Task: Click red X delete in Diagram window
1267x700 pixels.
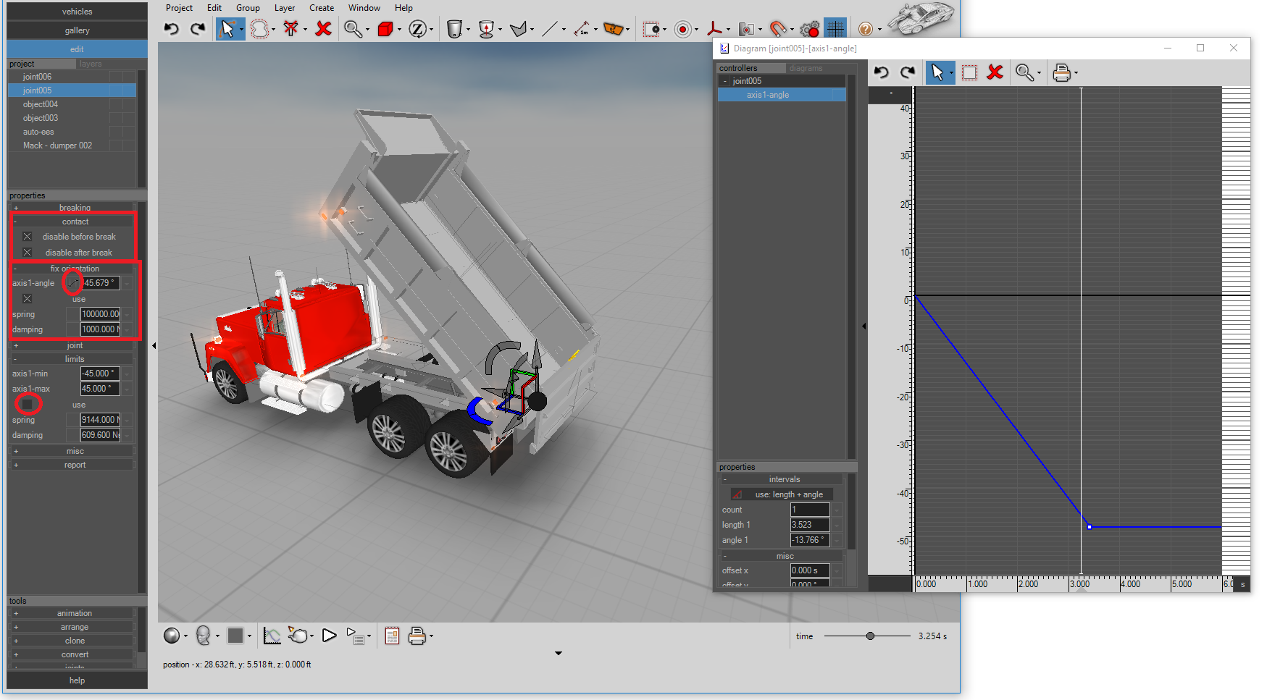Action: tap(995, 72)
